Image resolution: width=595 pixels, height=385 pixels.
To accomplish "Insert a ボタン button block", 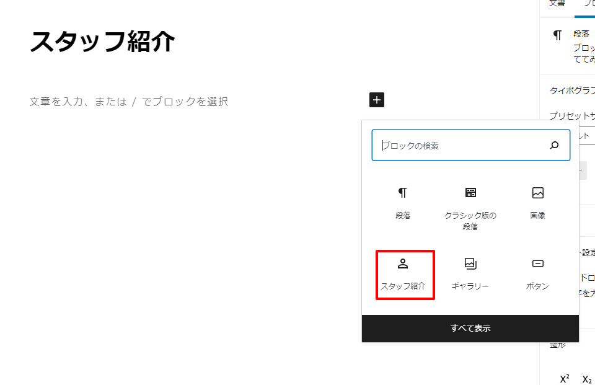I will 537,274.
